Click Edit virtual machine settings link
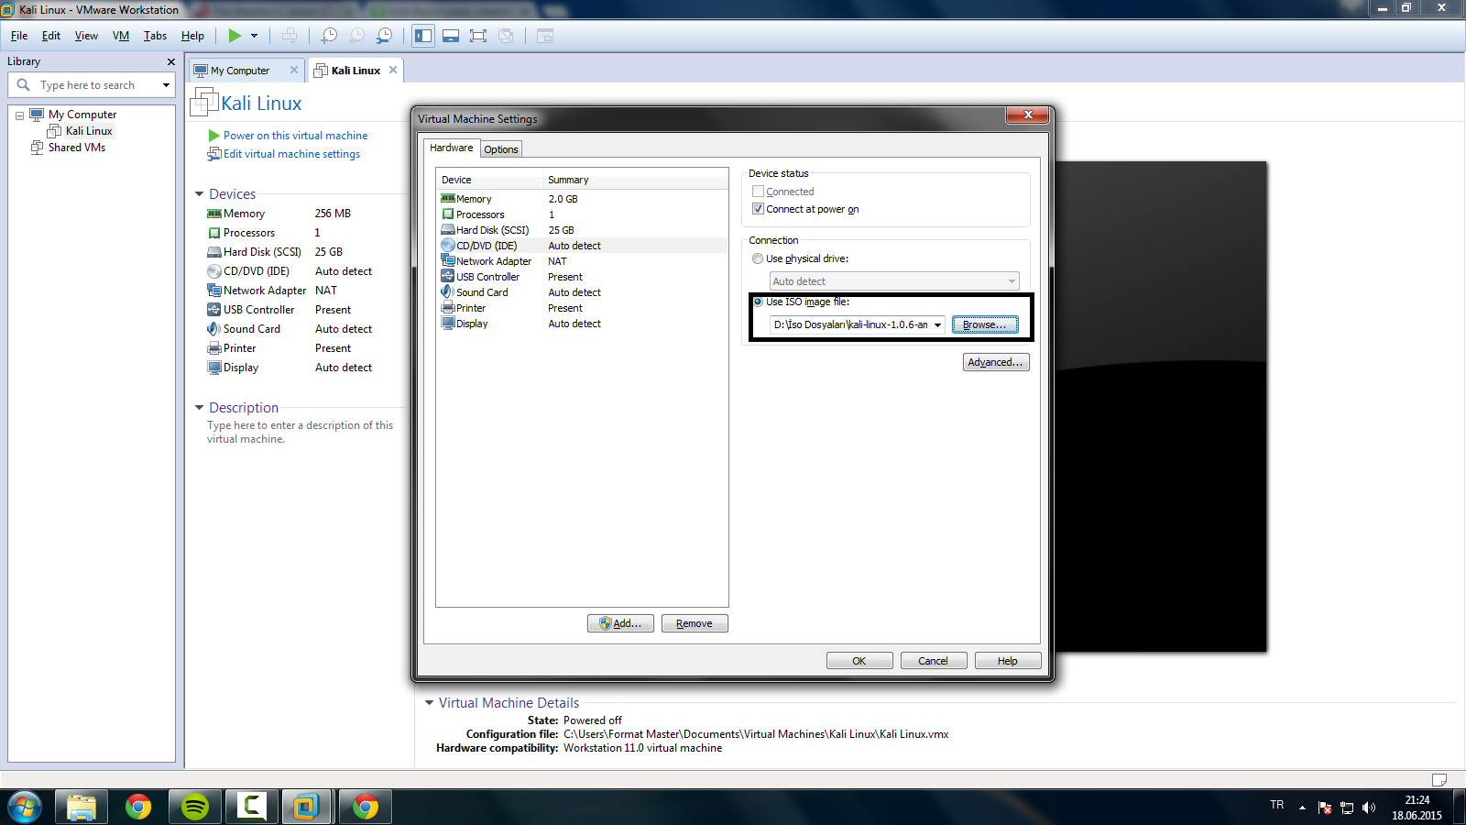1466x825 pixels. [291, 154]
